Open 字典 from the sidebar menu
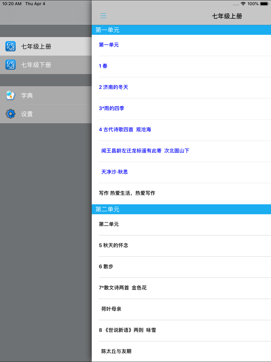The width and height of the screenshot is (271, 362). click(46, 95)
